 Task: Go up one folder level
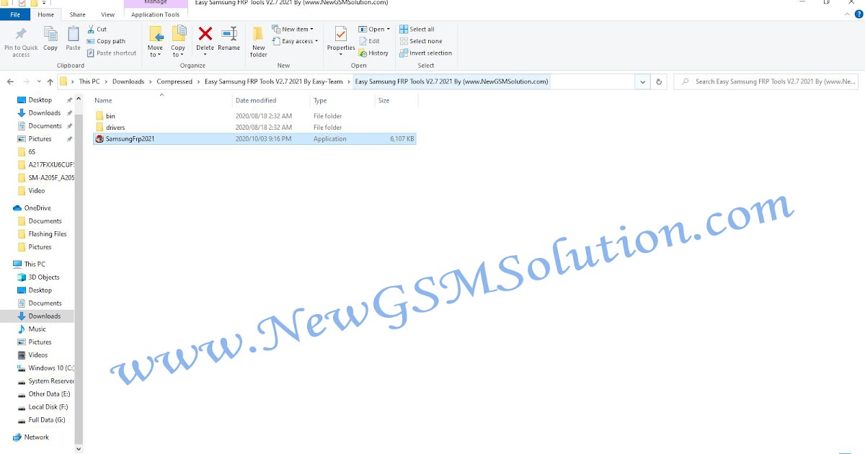click(50, 82)
